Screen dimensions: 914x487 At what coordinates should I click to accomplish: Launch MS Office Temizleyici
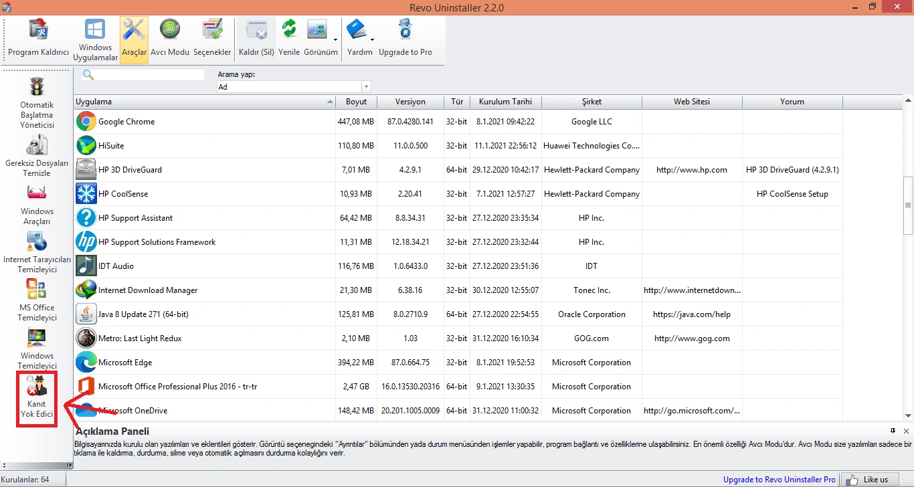[37, 300]
